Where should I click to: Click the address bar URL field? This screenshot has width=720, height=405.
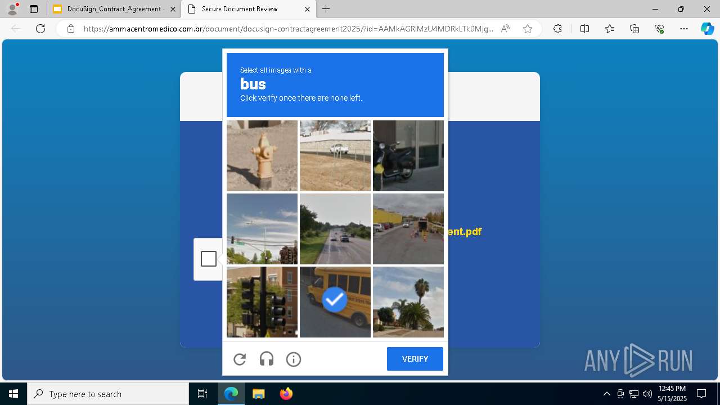pos(289,29)
